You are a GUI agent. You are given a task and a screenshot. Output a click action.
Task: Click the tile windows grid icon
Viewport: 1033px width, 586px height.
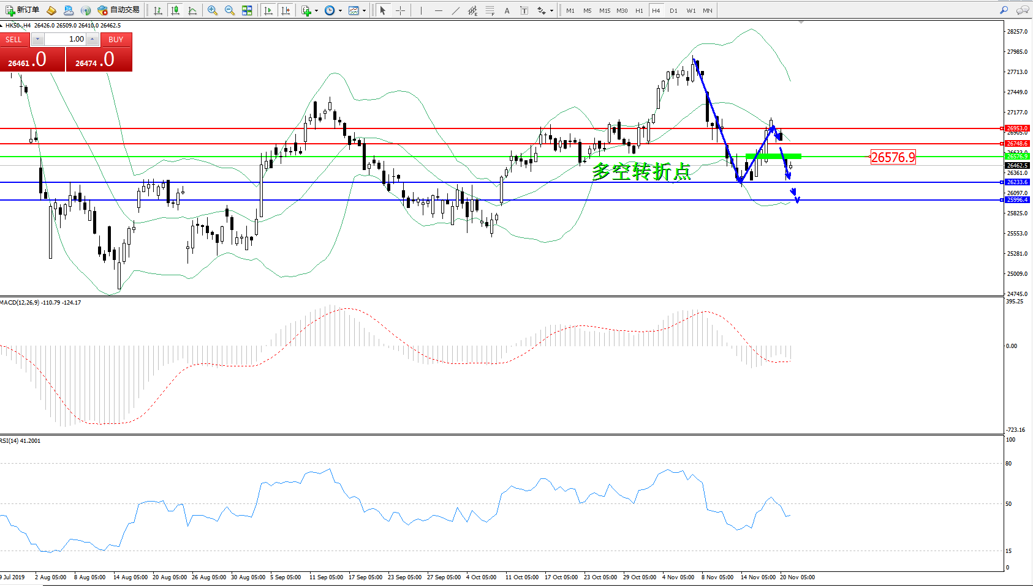[x=247, y=10]
